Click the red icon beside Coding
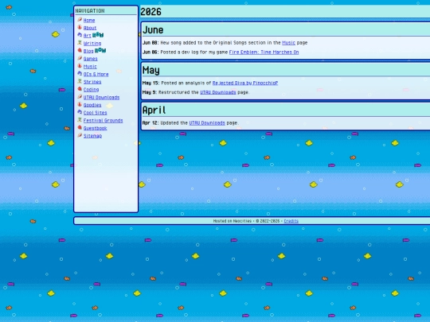 tap(80, 89)
